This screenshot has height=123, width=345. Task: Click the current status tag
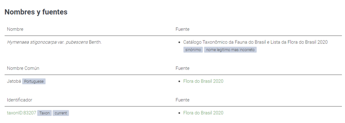(x=61, y=113)
